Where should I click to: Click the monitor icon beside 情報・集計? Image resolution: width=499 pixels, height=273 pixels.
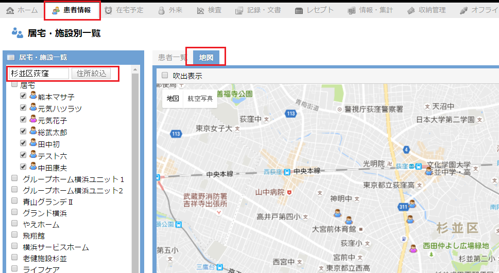tap(351, 11)
